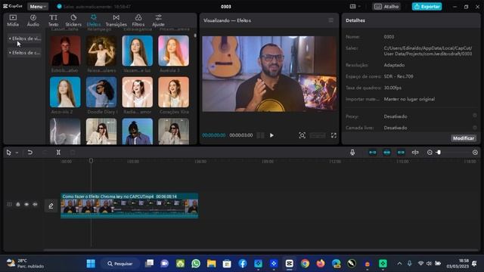Click the '30.00fps' frame rate value
Image resolution: width=484 pixels, height=272 pixels.
pos(392,88)
